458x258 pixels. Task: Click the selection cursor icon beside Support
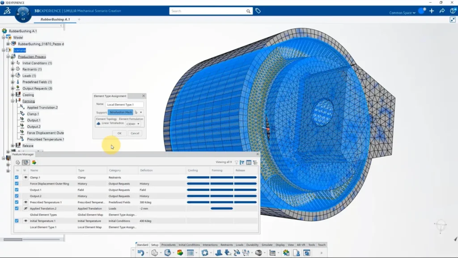coord(136,112)
